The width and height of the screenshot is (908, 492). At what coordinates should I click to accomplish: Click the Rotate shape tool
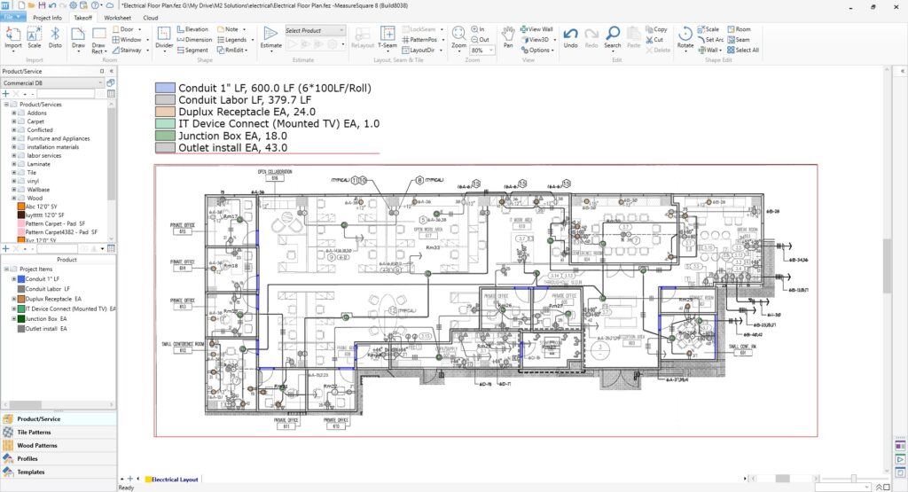(x=685, y=37)
